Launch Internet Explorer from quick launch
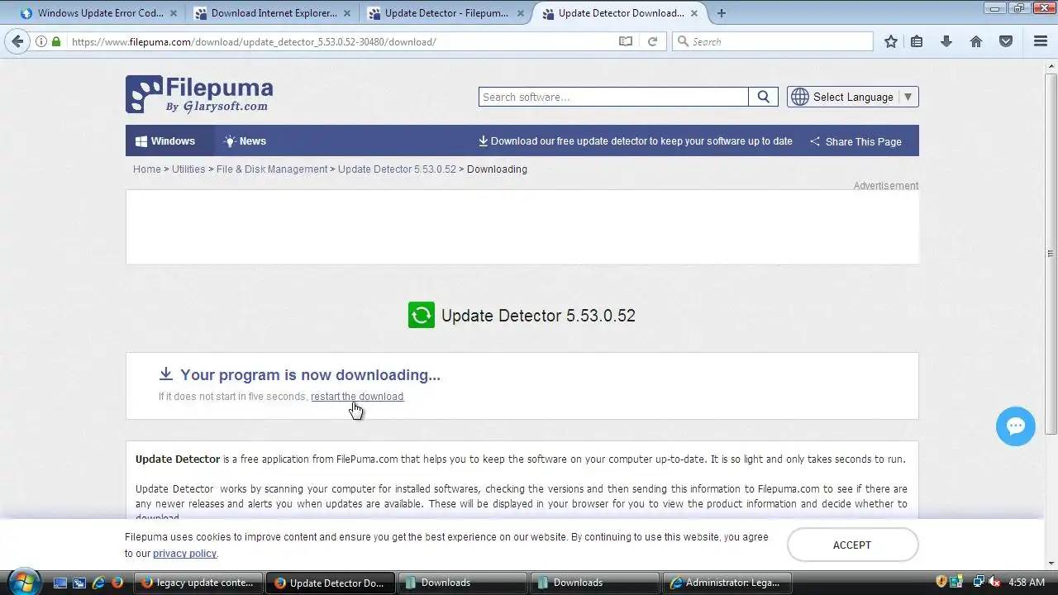This screenshot has height=595, width=1058. [x=98, y=583]
